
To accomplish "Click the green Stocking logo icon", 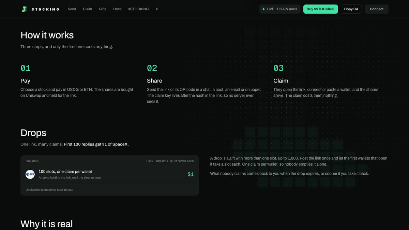I will click(x=24, y=9).
